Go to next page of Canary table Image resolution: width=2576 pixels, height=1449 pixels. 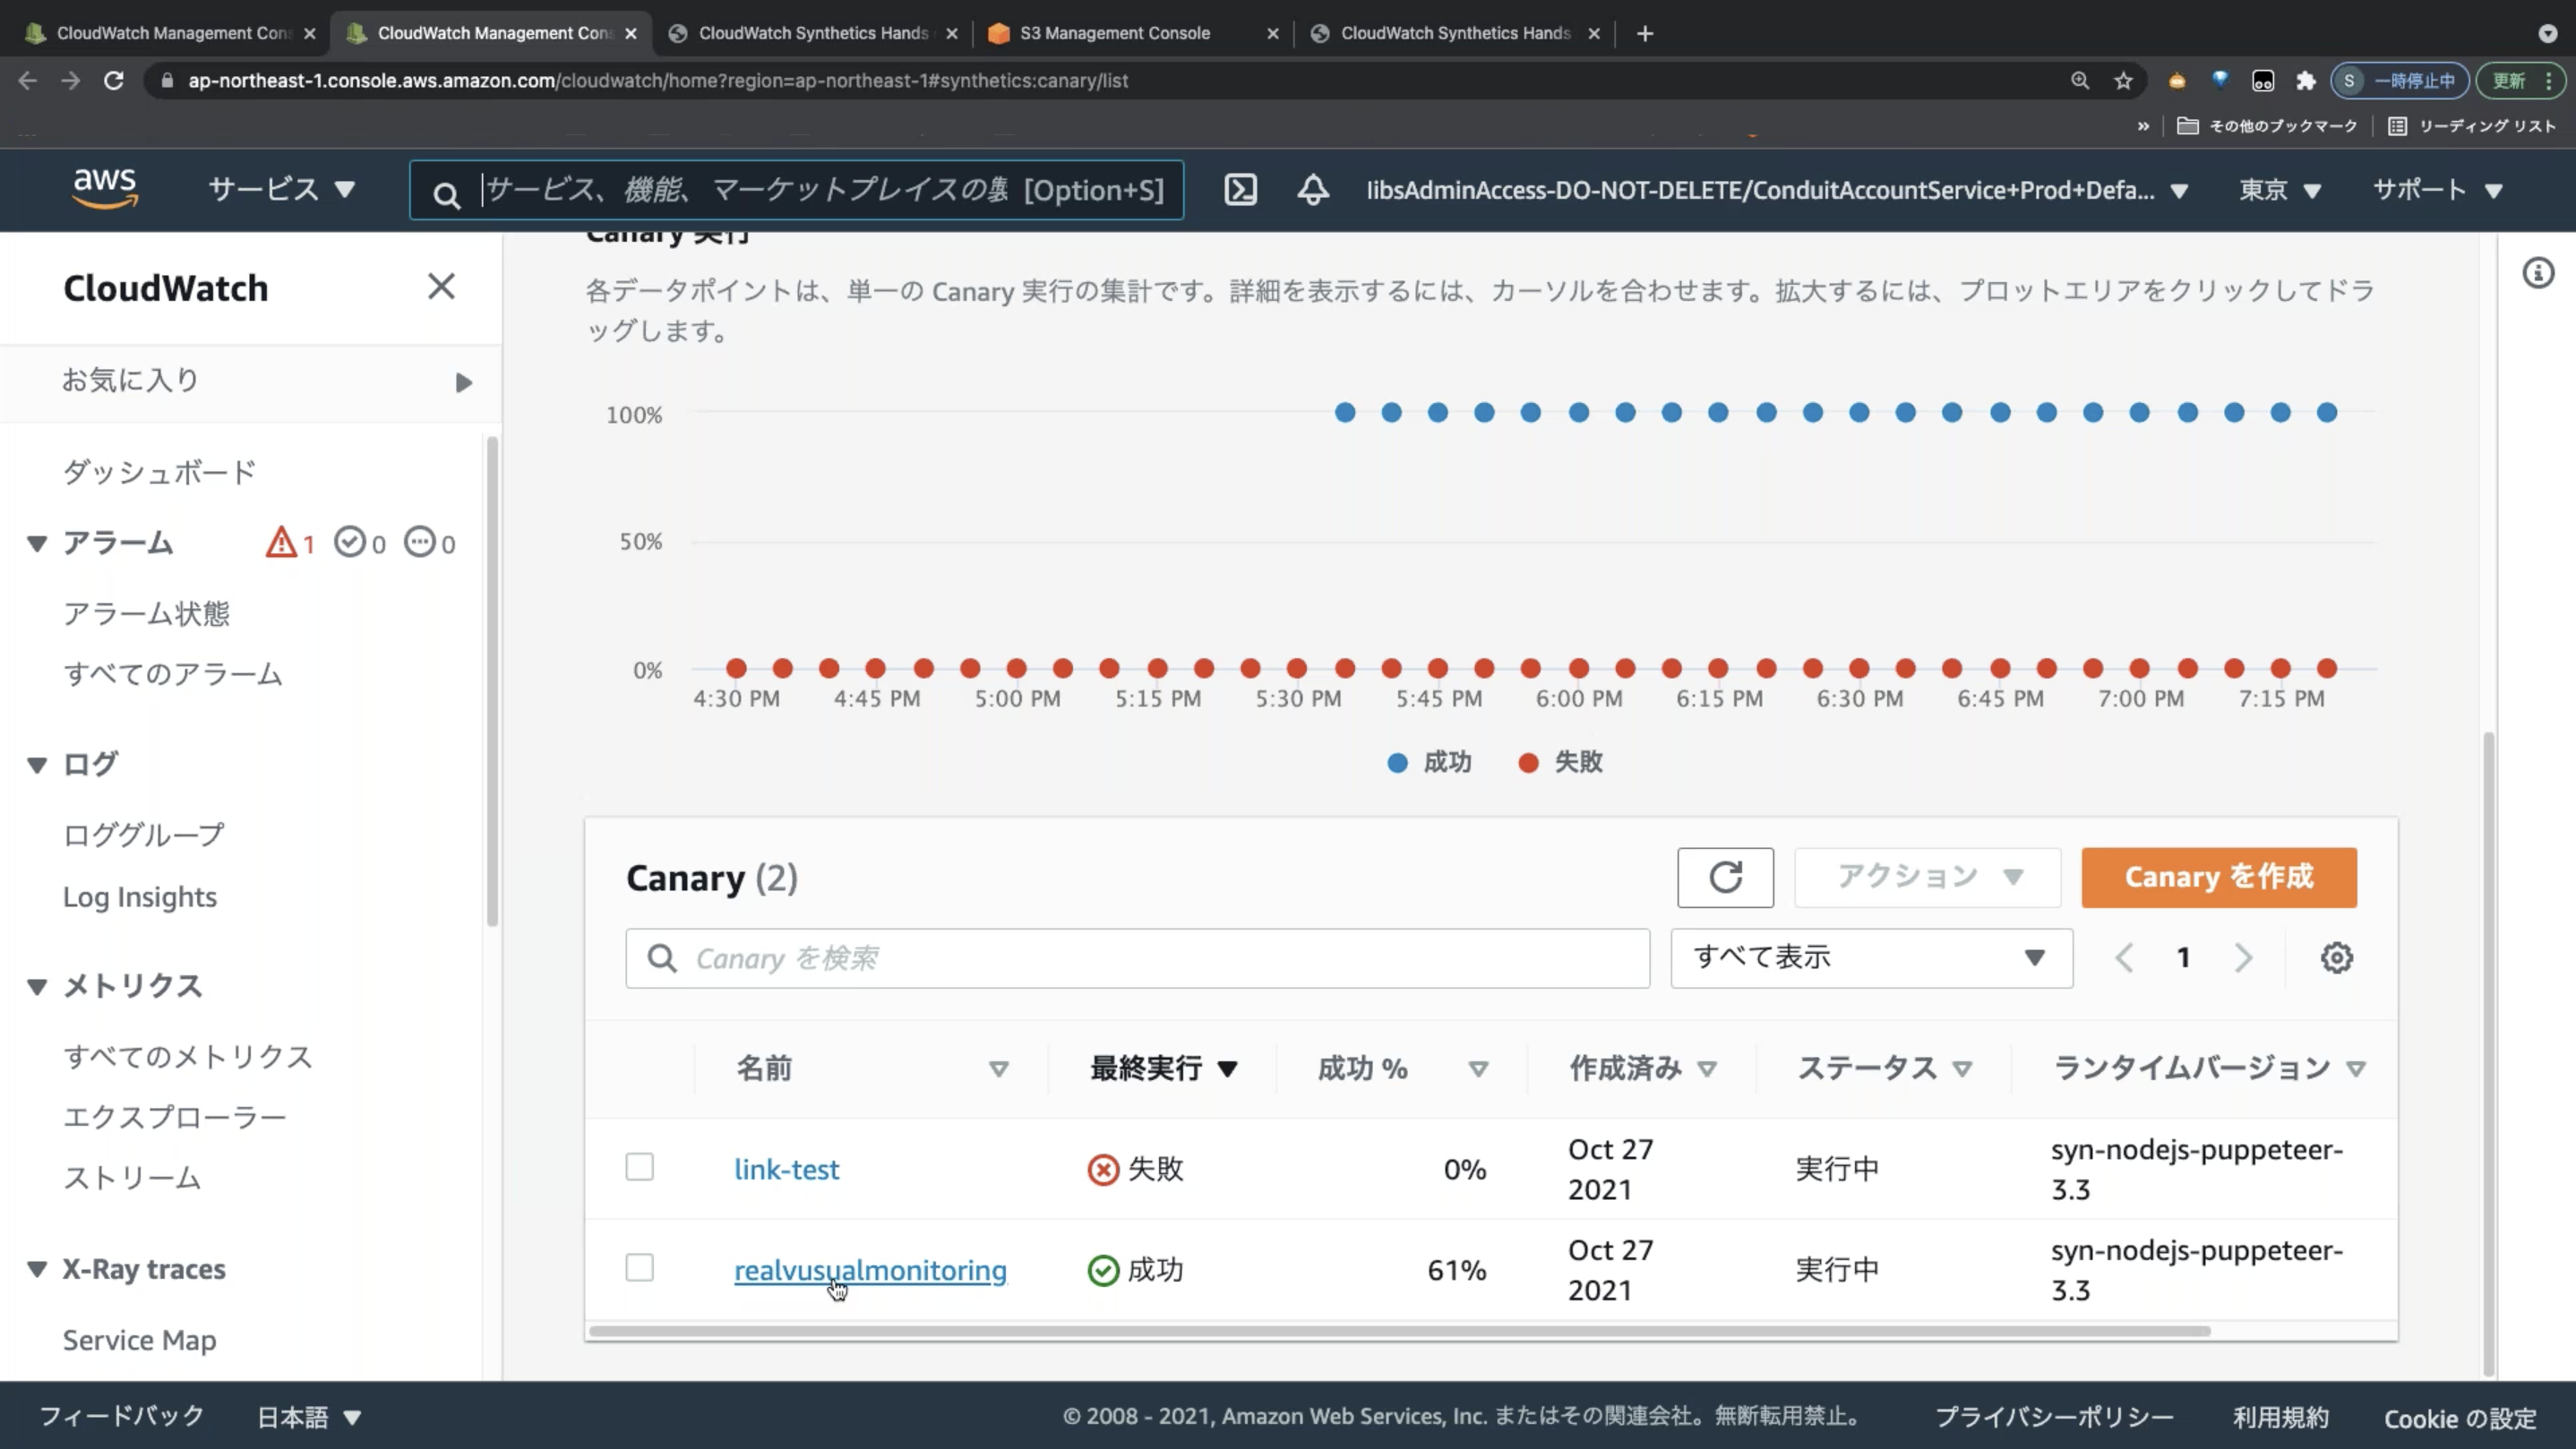tap(2243, 958)
